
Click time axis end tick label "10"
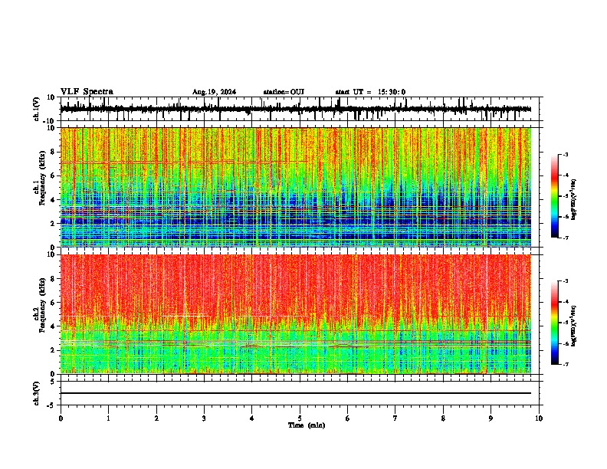[539, 418]
